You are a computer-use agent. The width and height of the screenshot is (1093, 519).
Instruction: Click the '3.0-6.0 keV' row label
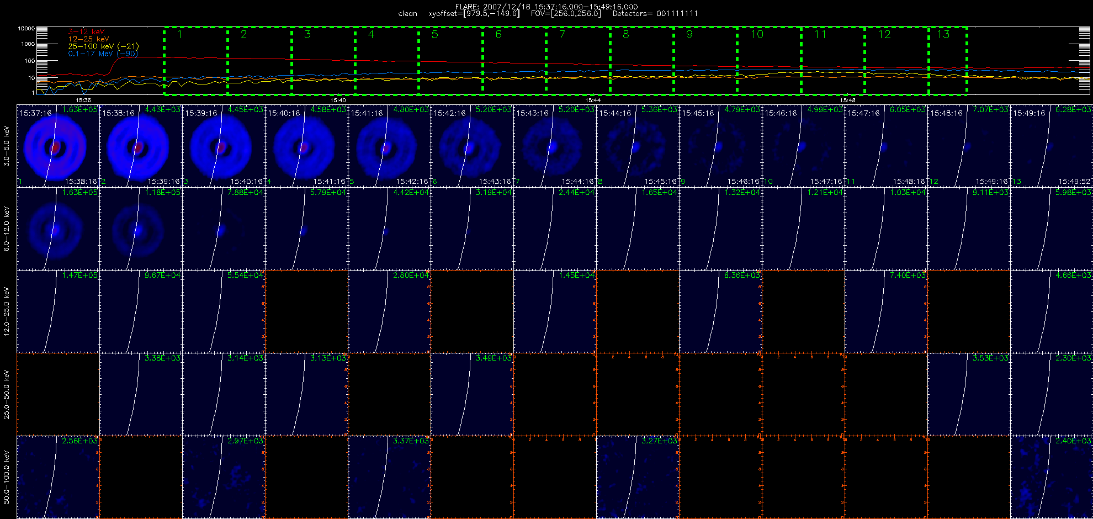7,146
